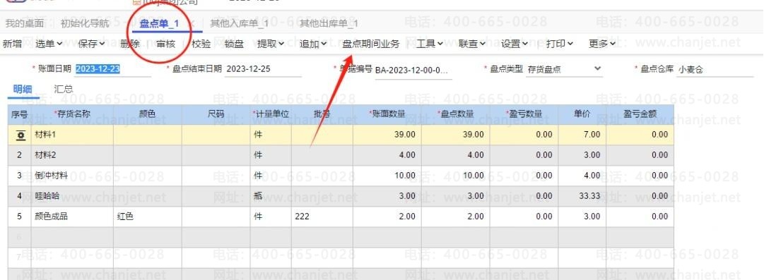Select the 材料2 inventory cell
764x280 pixels.
coord(73,155)
